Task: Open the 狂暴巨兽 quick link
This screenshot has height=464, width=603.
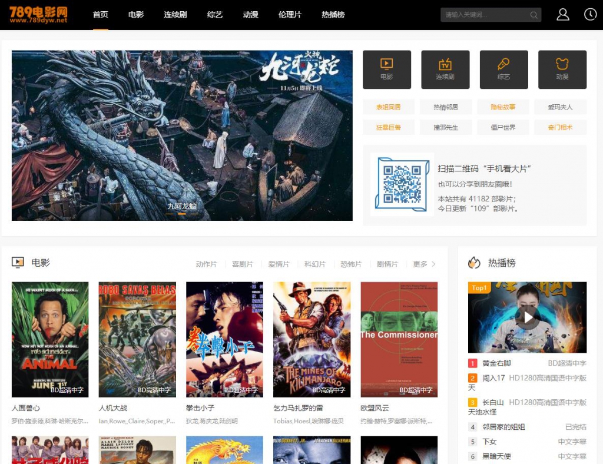Action: coord(389,127)
